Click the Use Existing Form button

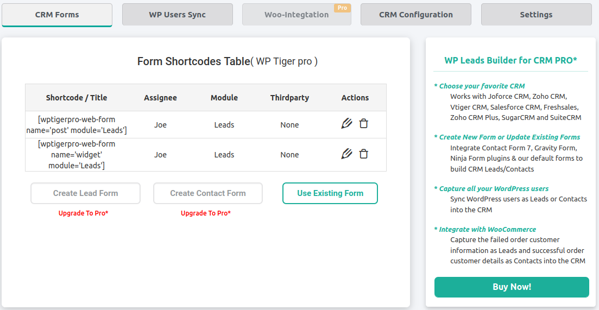point(330,193)
